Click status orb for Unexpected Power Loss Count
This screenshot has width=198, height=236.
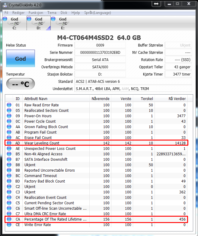(x=9, y=148)
